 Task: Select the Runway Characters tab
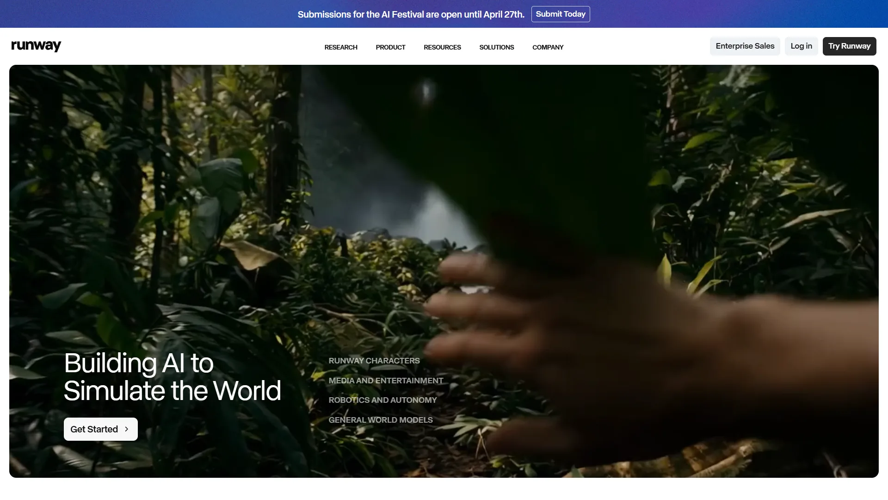(374, 361)
